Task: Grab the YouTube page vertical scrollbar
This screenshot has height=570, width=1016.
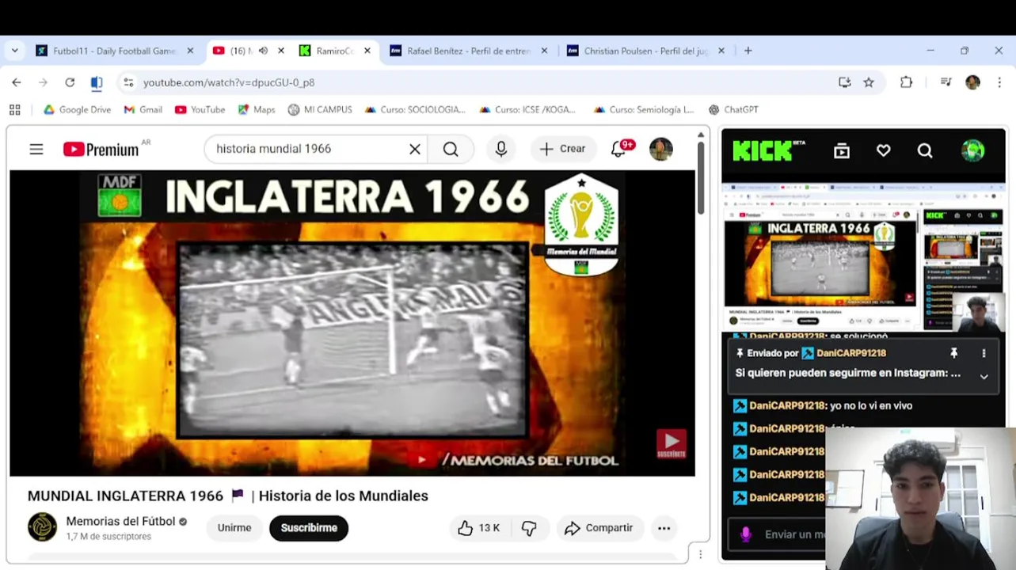Action: click(701, 178)
